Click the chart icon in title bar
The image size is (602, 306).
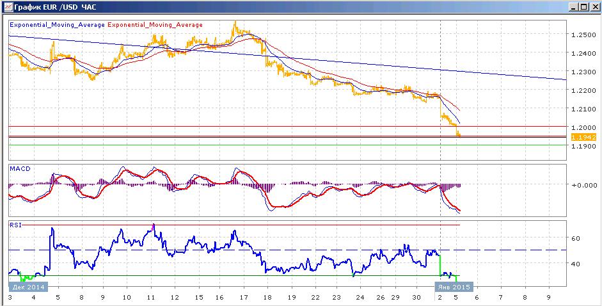(x=6, y=6)
